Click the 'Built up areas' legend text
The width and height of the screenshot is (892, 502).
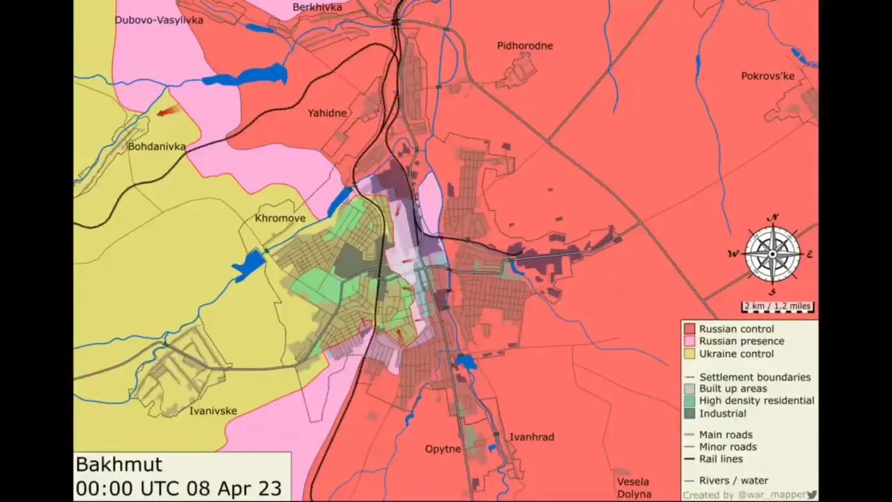tap(733, 389)
